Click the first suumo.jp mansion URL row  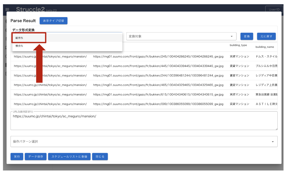tap(50, 56)
